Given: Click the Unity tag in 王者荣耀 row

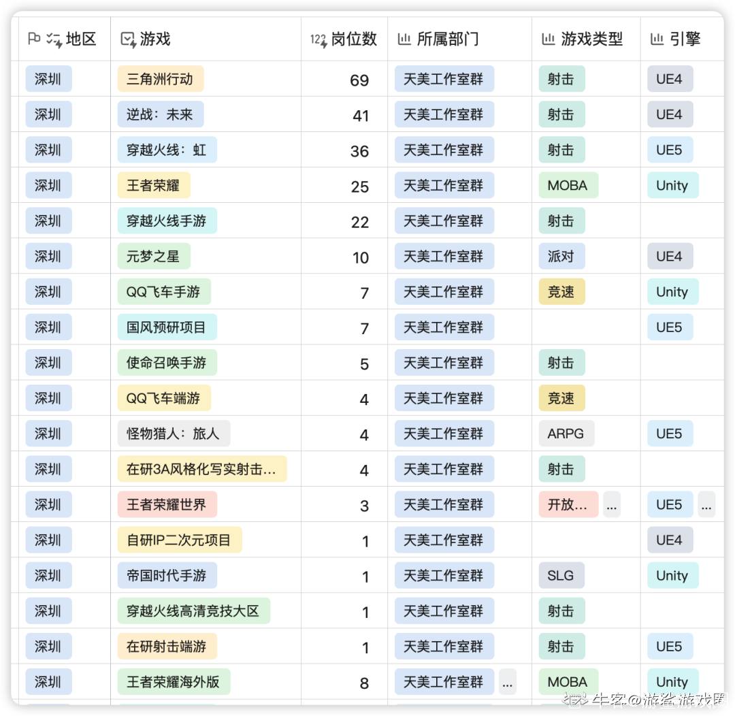Looking at the screenshot, I should click(672, 185).
